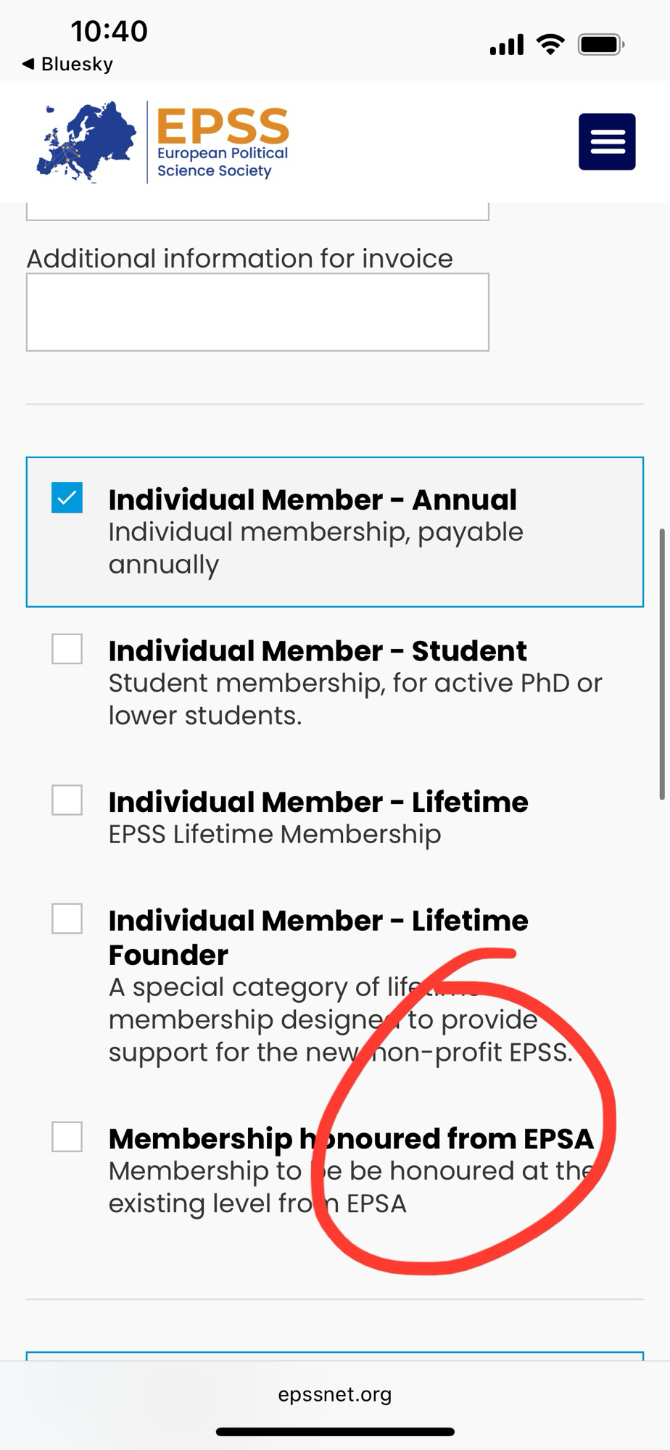
Task: Open the hamburger navigation menu
Action: pos(607,142)
